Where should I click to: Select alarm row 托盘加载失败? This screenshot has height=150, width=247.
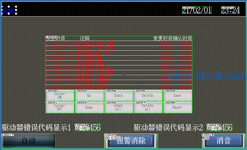(119, 53)
